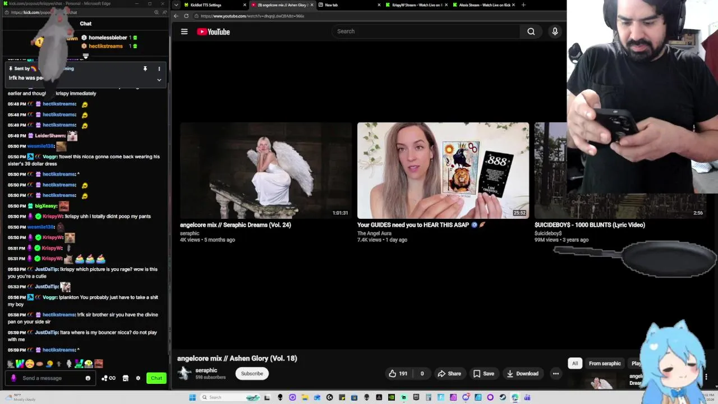
Task: Open Windows Start menu
Action: pyautogui.click(x=192, y=397)
